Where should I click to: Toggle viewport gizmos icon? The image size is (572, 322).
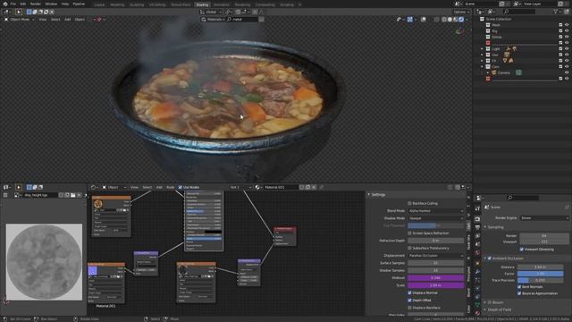pos(410,20)
